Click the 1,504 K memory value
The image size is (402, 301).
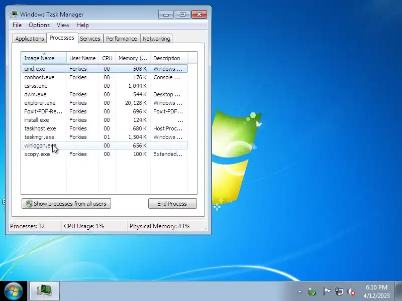(137, 137)
